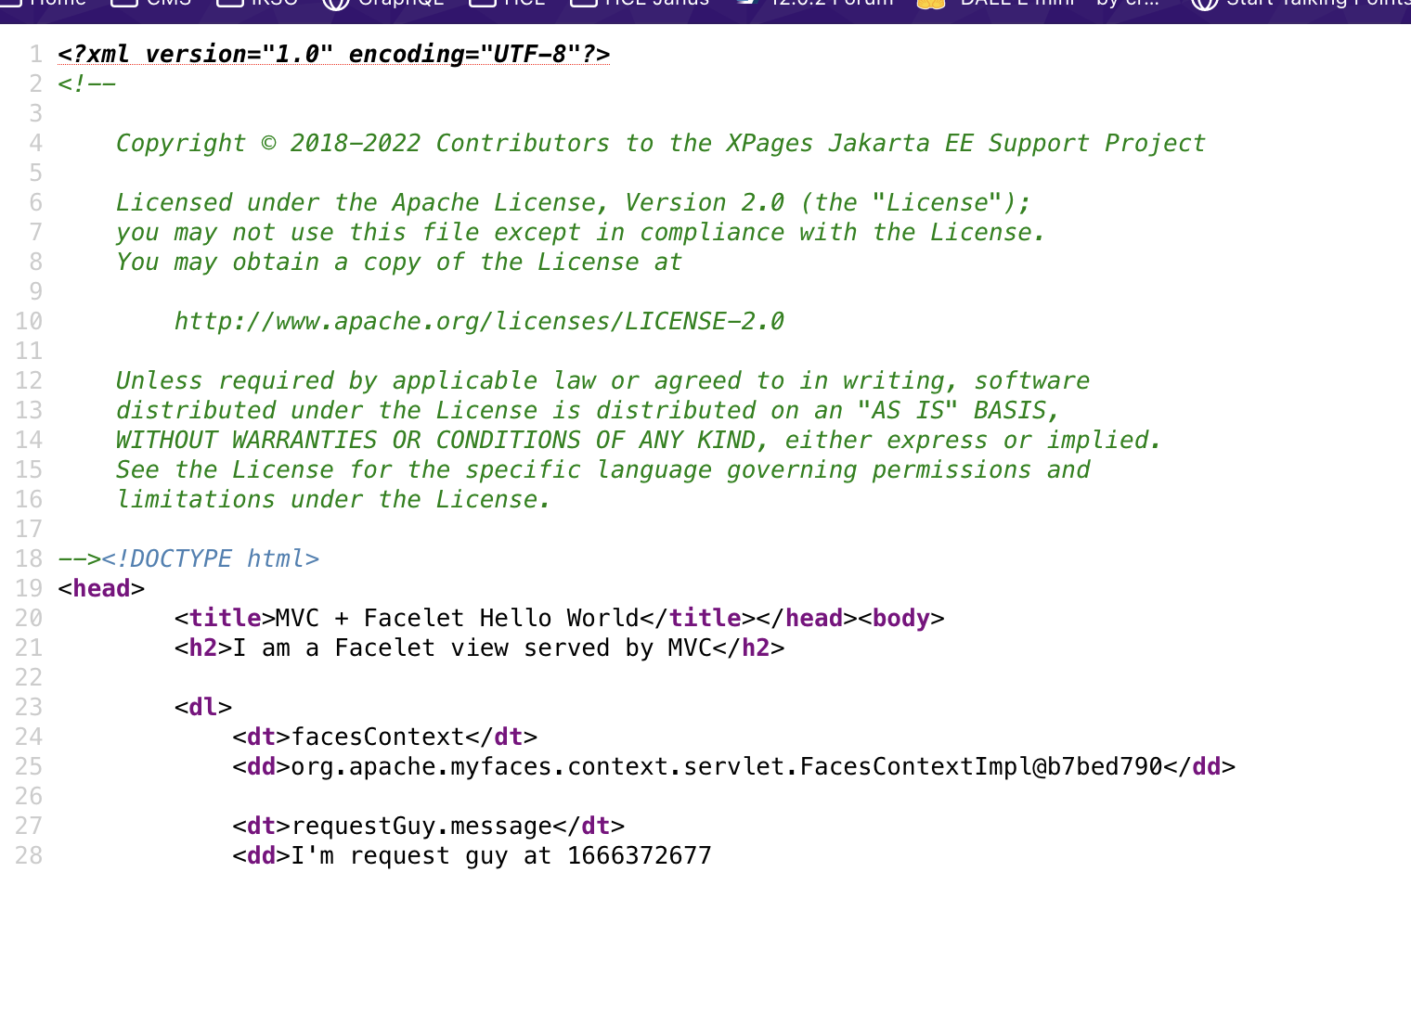Viewport: 1411px width, 1026px height.
Task: Open the Apache License 2.0 URL
Action: coord(479,321)
